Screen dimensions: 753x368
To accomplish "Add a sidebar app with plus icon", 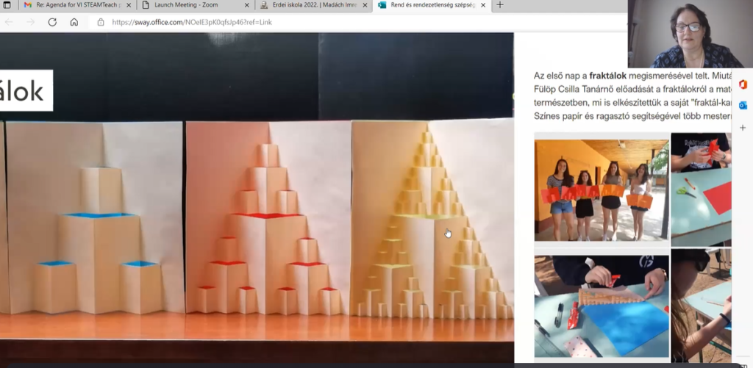I will [743, 128].
